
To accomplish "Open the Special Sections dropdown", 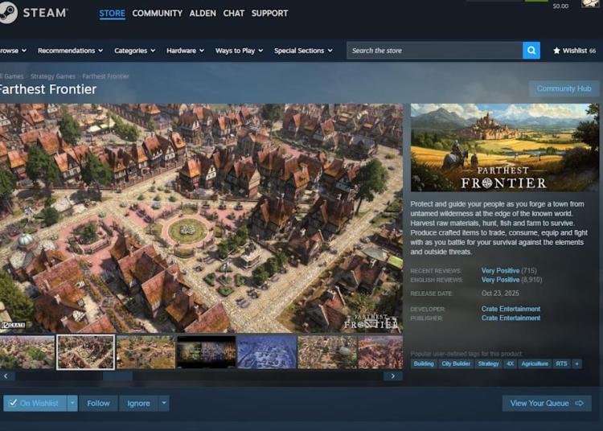I will pos(303,51).
